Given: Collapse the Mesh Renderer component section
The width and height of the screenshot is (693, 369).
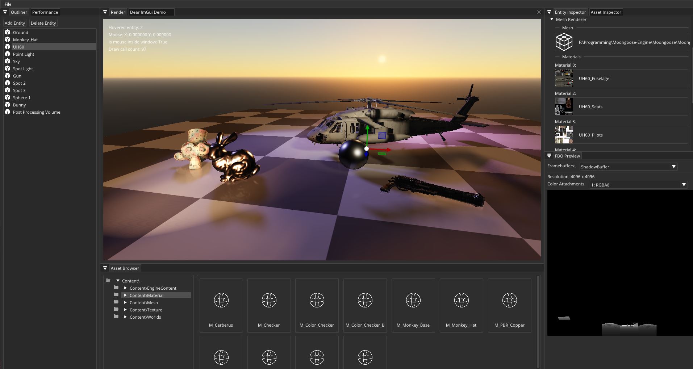Looking at the screenshot, I should pos(552,19).
